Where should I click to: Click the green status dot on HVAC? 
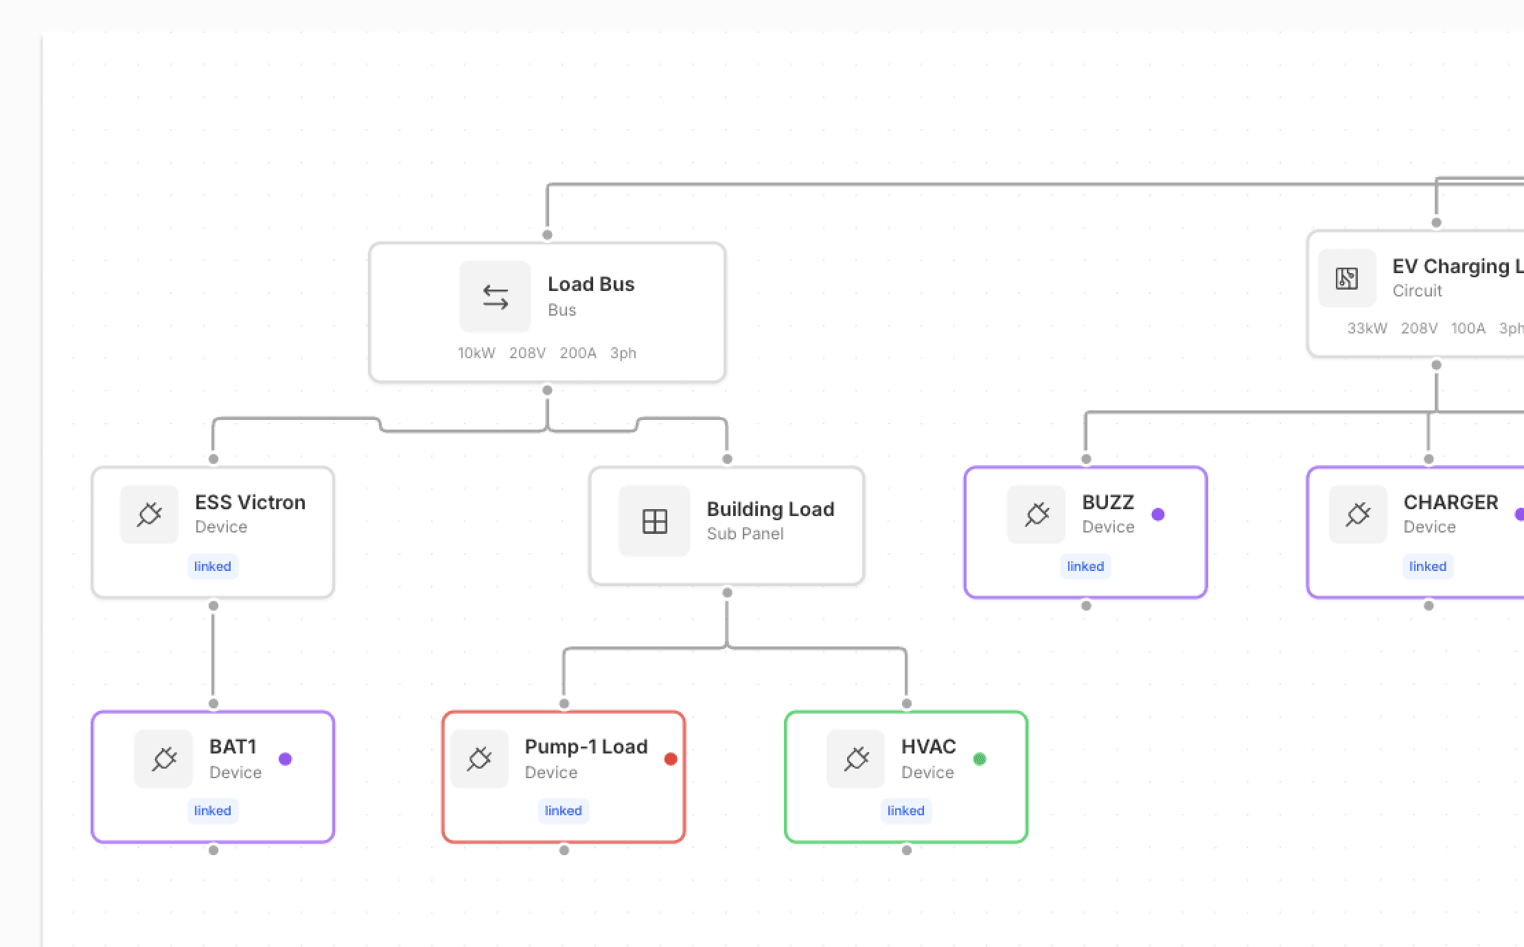pos(980,759)
